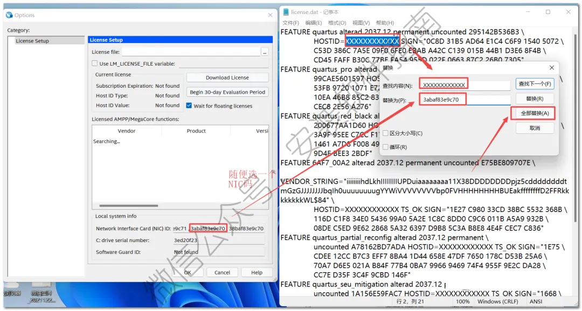Screen dimensions: 582x311
Task: Click Begin 30-day Evaluation Period button
Action: tap(227, 92)
